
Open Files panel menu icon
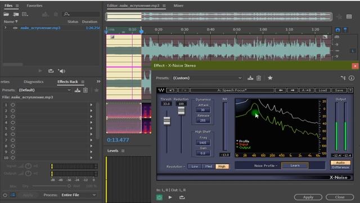[x=17, y=6]
